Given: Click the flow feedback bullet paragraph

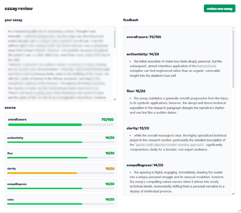Looking at the screenshot, I should tap(179, 105).
